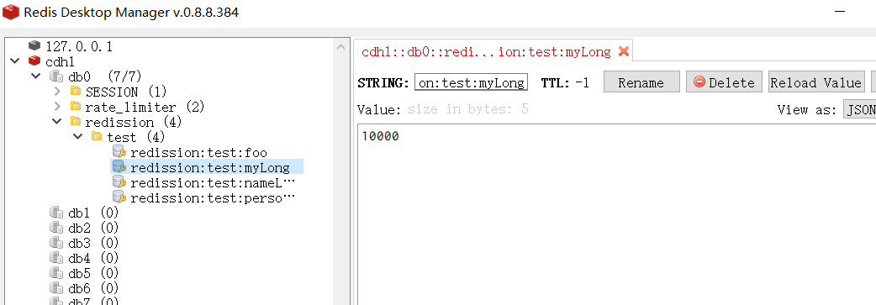Screen dimensions: 876x305
Task: Select db2 (0) database
Action: tap(93, 228)
